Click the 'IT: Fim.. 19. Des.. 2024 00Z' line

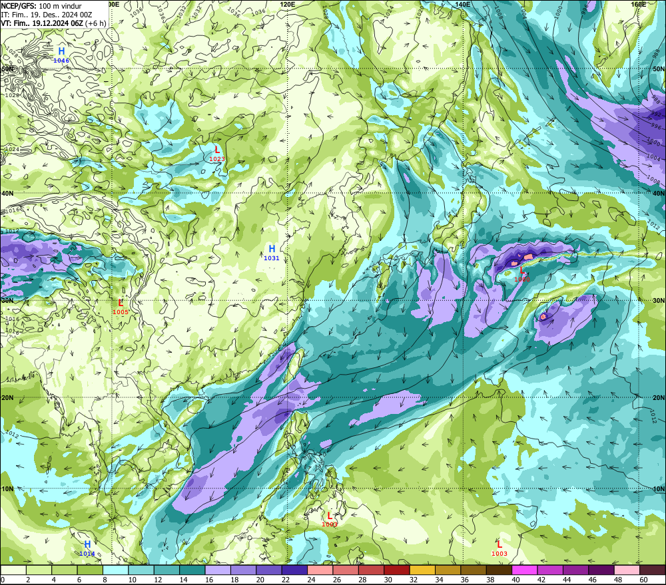click(x=47, y=15)
